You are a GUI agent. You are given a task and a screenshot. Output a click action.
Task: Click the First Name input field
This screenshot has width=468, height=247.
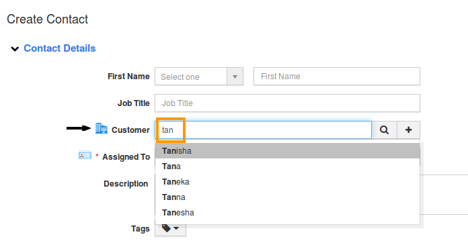click(x=337, y=77)
